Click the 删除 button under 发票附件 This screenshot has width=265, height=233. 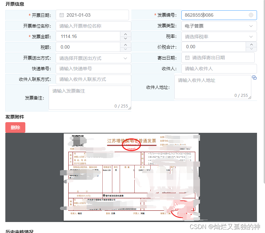(15, 127)
